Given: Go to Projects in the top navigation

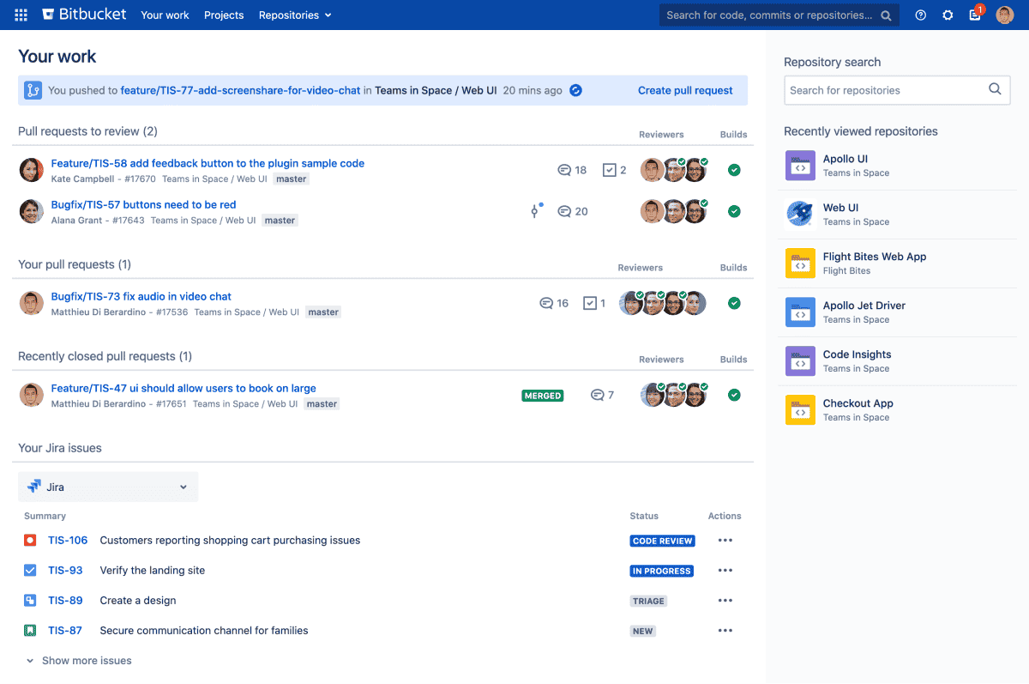Looking at the screenshot, I should point(224,15).
